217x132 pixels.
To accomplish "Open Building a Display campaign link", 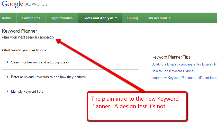I will pyautogui.click(x=184, y=64).
